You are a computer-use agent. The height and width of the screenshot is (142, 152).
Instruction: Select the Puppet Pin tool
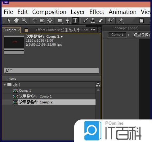tap(121, 20)
